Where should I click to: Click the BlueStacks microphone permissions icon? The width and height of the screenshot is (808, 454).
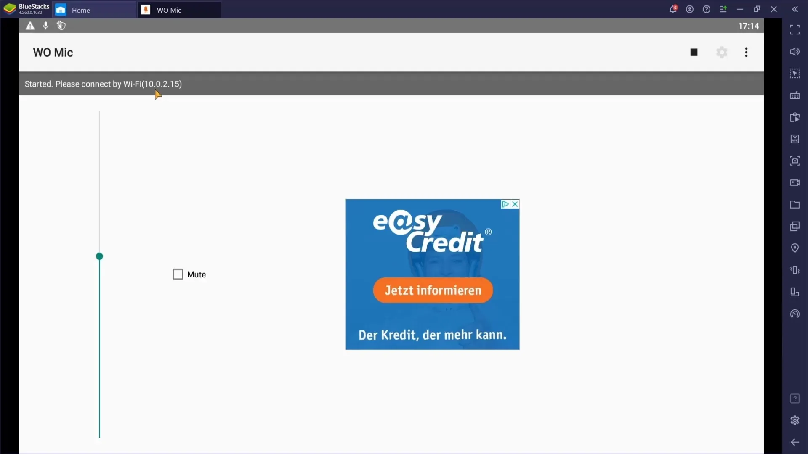coord(46,26)
